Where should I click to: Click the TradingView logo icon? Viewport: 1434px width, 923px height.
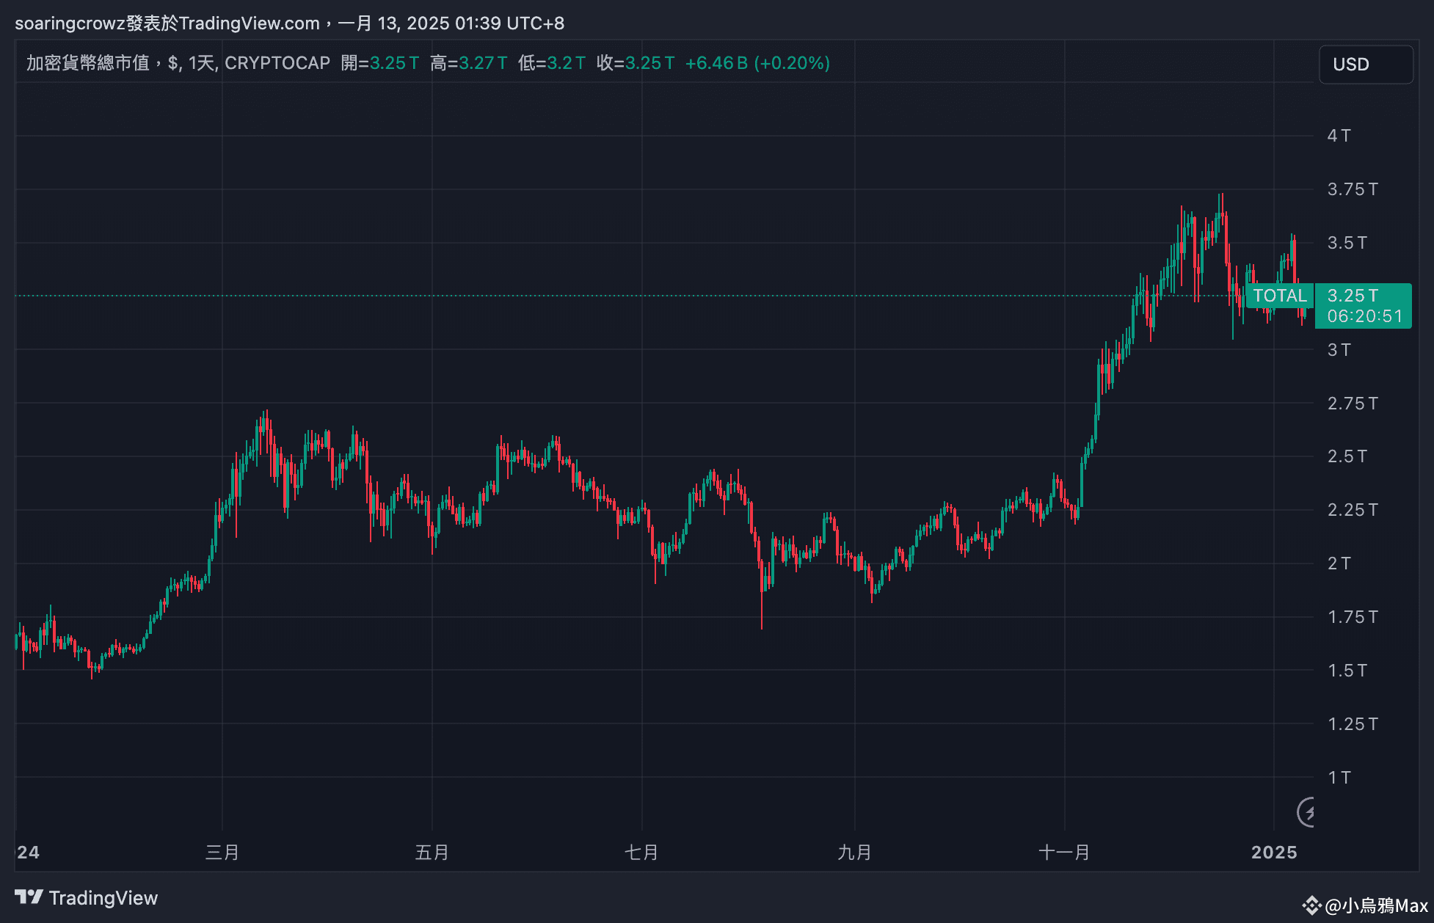(x=29, y=897)
